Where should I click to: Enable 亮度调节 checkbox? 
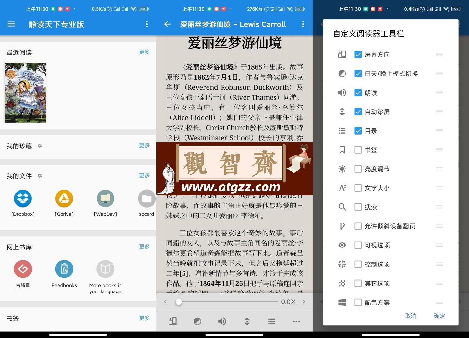(x=358, y=169)
